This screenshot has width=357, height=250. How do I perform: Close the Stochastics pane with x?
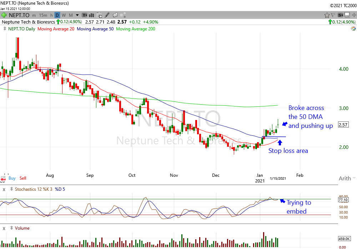pyautogui.click(x=4, y=189)
